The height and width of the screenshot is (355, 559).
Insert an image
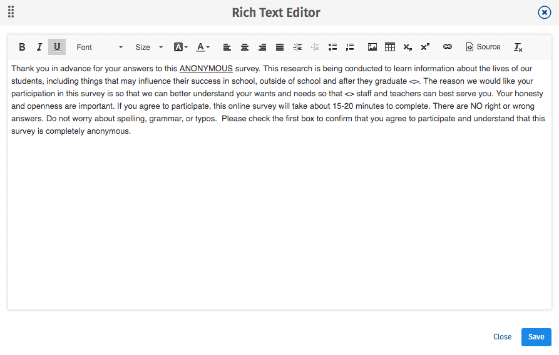click(372, 47)
